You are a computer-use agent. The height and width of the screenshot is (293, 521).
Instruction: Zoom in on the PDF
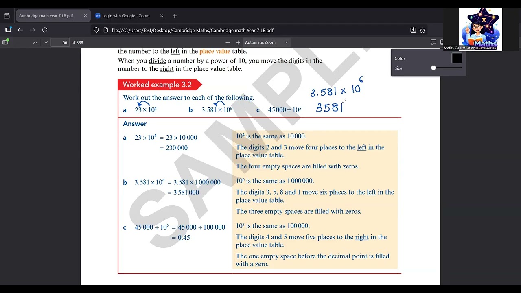238,42
